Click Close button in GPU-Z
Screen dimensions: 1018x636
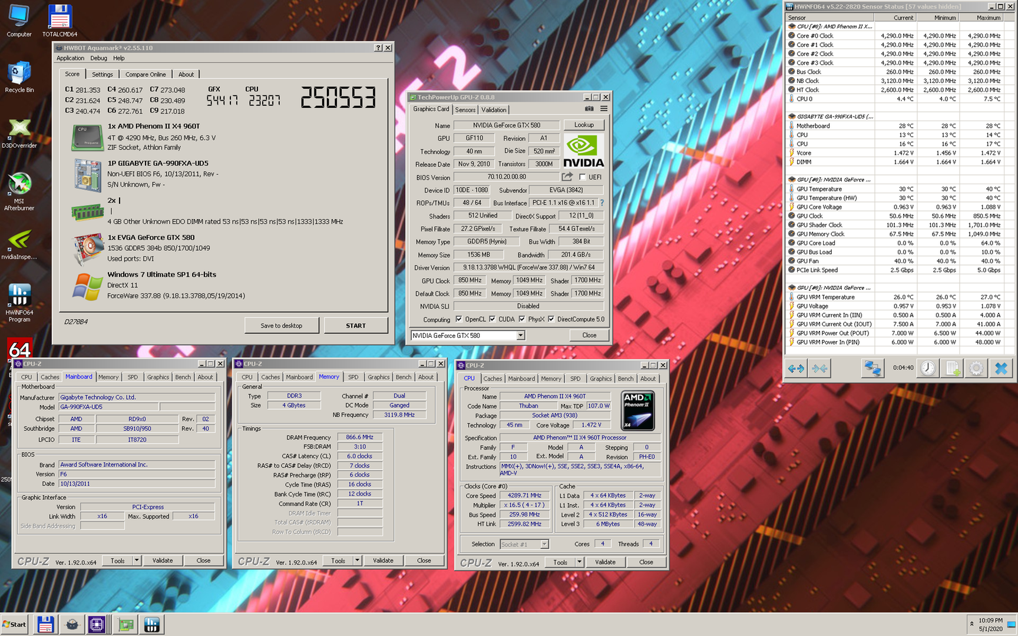click(589, 335)
